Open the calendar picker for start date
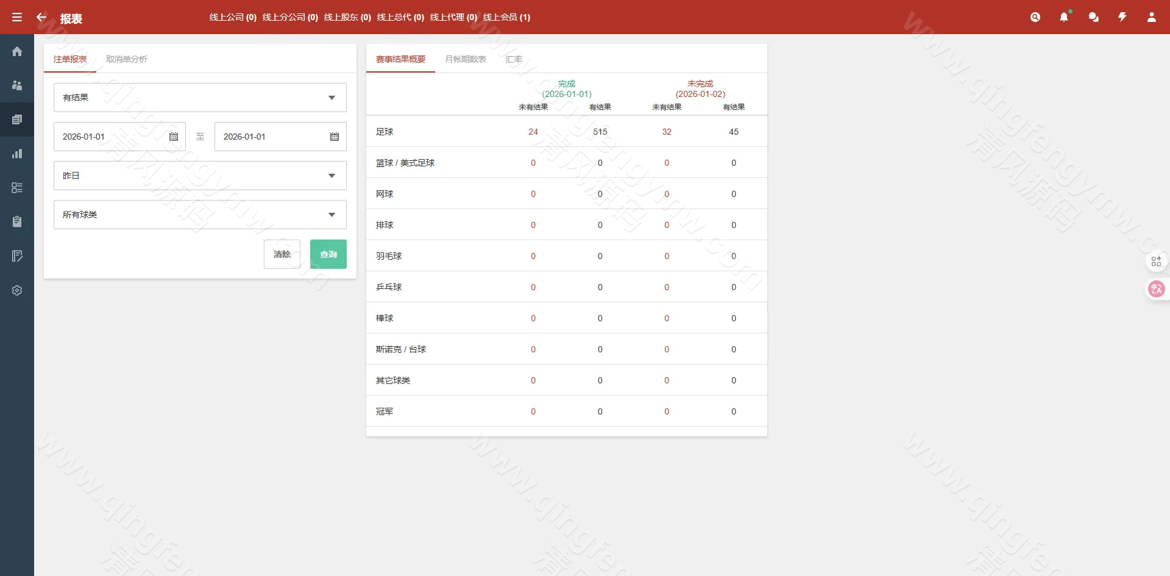Image resolution: width=1170 pixels, height=576 pixels. (x=173, y=137)
